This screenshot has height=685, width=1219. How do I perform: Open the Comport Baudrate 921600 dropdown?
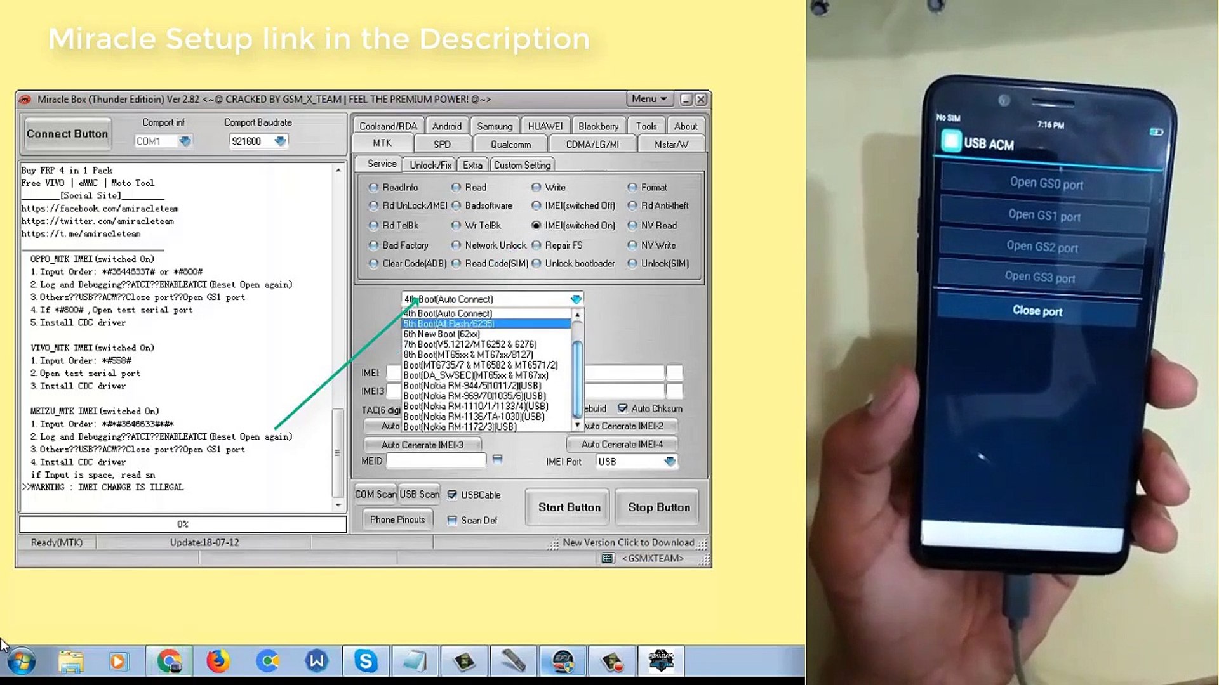tap(282, 141)
